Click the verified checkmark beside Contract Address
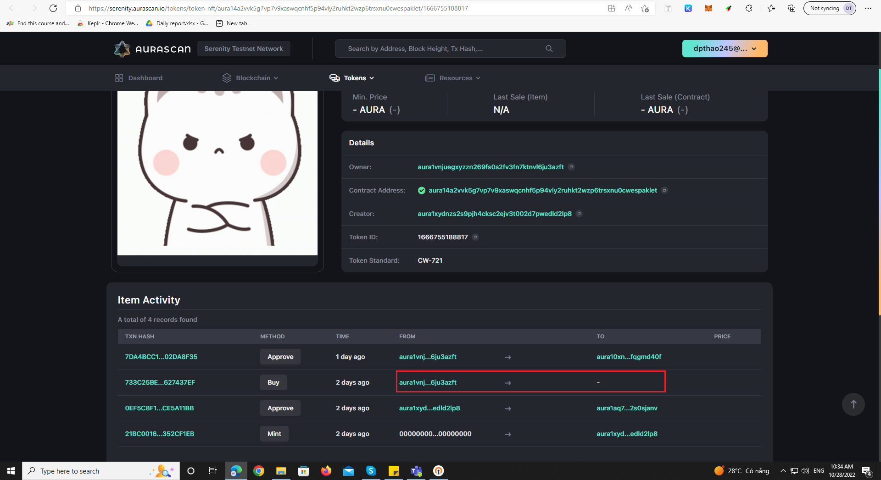This screenshot has height=480, width=881. tap(421, 190)
